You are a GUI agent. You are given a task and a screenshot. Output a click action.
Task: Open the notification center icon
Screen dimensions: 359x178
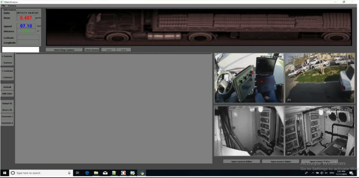pyautogui.click(x=351, y=173)
